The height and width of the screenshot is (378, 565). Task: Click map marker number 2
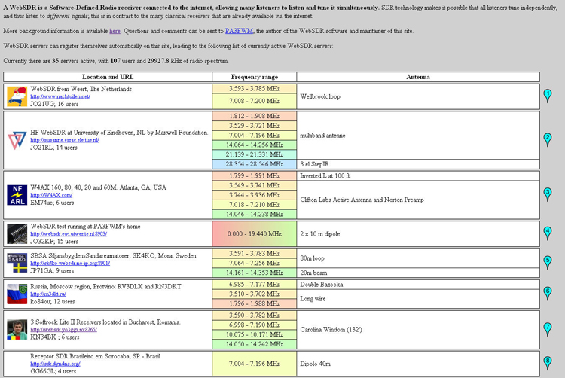pyautogui.click(x=548, y=139)
